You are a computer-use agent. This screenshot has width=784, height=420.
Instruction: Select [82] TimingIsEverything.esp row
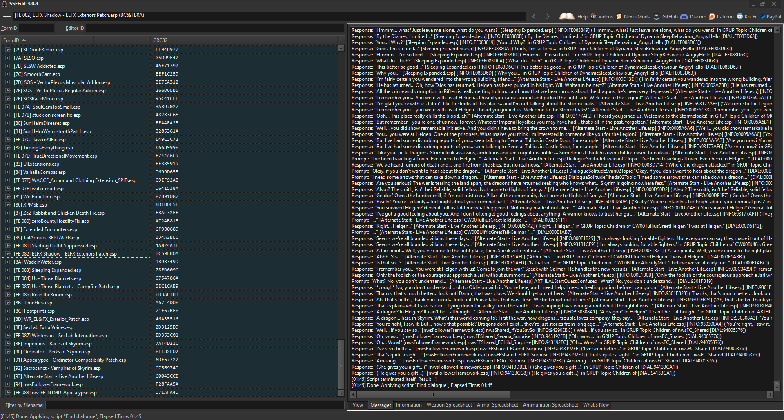169,148
